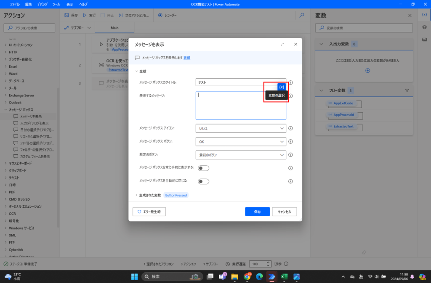Open the variables pane {x} sidebar icon
Image resolution: width=431 pixels, height=283 pixels.
(424, 15)
